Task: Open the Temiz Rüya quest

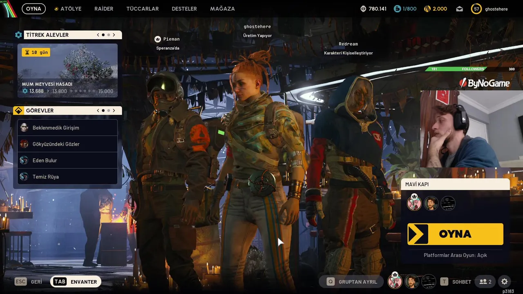Action: (68, 177)
